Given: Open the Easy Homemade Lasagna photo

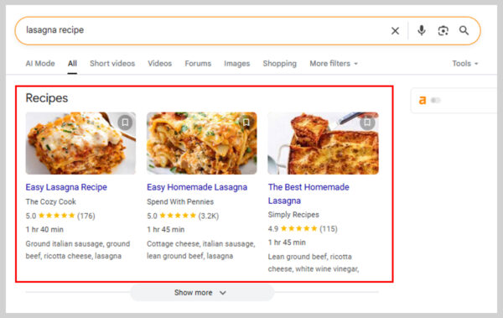Looking at the screenshot, I should click(x=202, y=143).
